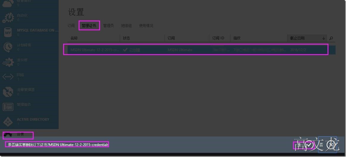Viewport: 346px width, 157px height.
Task: Click the 已创建 status cell
Action: pyautogui.click(x=132, y=50)
